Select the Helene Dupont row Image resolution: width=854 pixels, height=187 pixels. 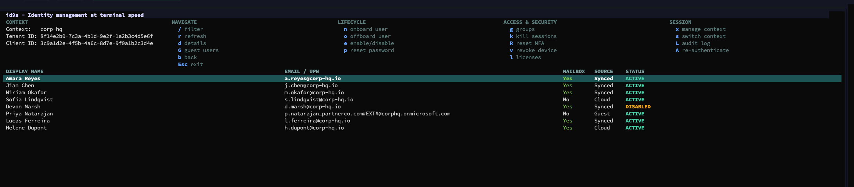[422, 128]
